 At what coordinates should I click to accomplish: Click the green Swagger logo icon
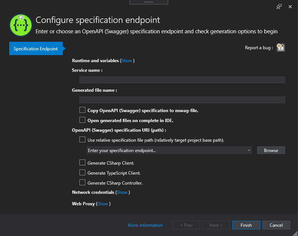tap(20, 25)
